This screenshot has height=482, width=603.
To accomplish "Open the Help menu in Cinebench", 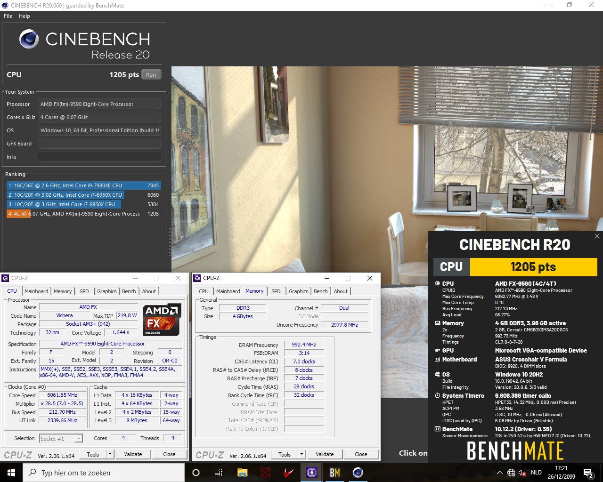I will click(x=24, y=16).
